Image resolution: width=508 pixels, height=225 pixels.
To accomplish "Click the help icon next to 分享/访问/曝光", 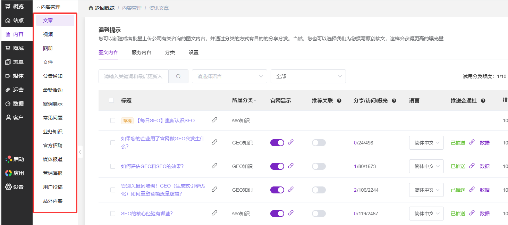I will (394, 101).
